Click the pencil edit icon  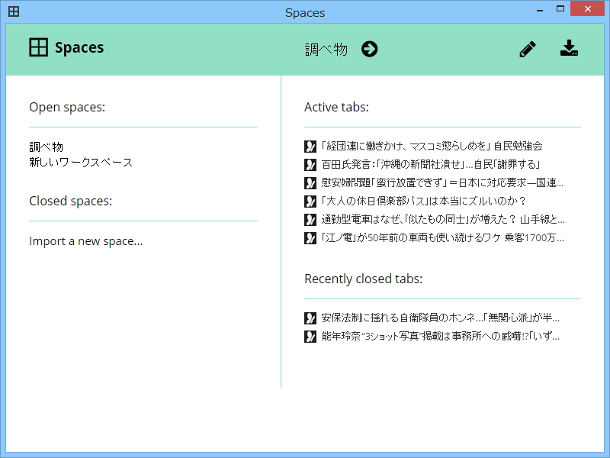tap(527, 50)
